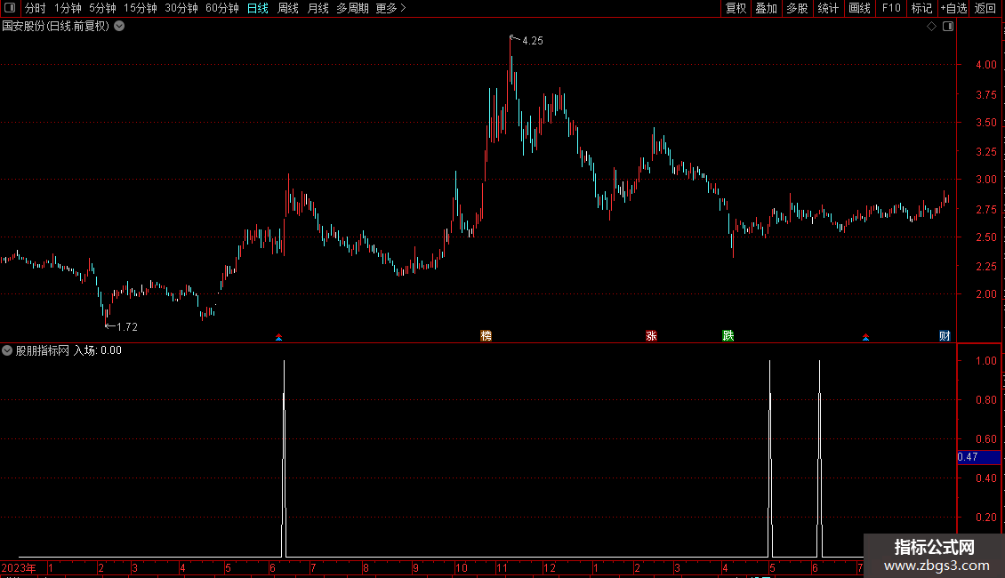The width and height of the screenshot is (1005, 578).
Task: Open the 多周期 multi-period view
Action: (352, 8)
